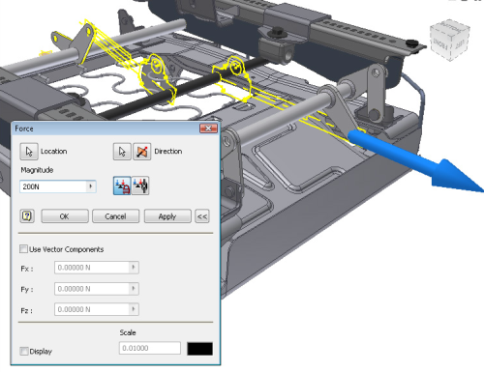The image size is (484, 372).
Task: Click the Scale 0.01000 input field
Action: coord(150,348)
